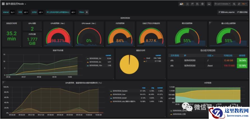Sort CPU legend by max column
The image size is (250, 119).
point(144,88)
